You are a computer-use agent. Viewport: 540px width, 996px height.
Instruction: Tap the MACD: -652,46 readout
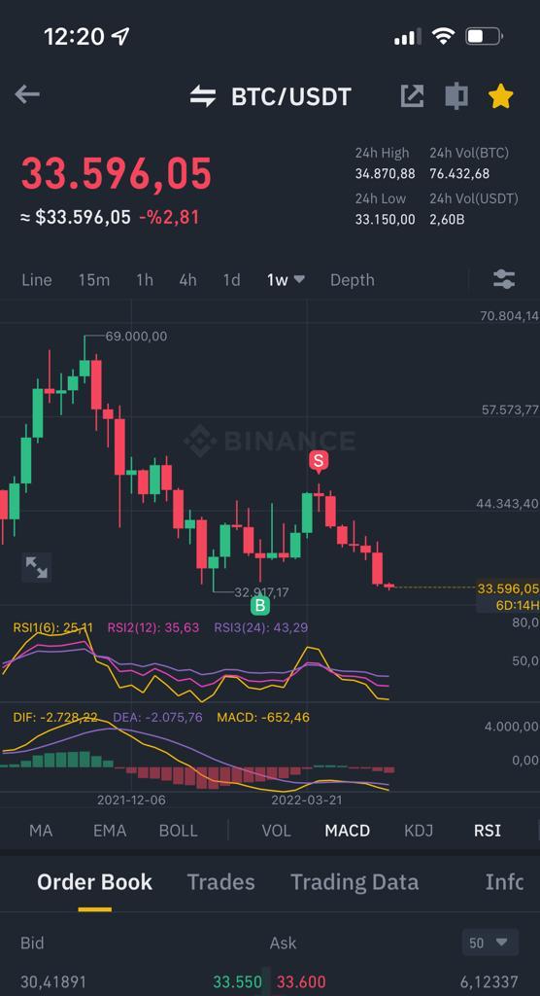click(x=263, y=717)
